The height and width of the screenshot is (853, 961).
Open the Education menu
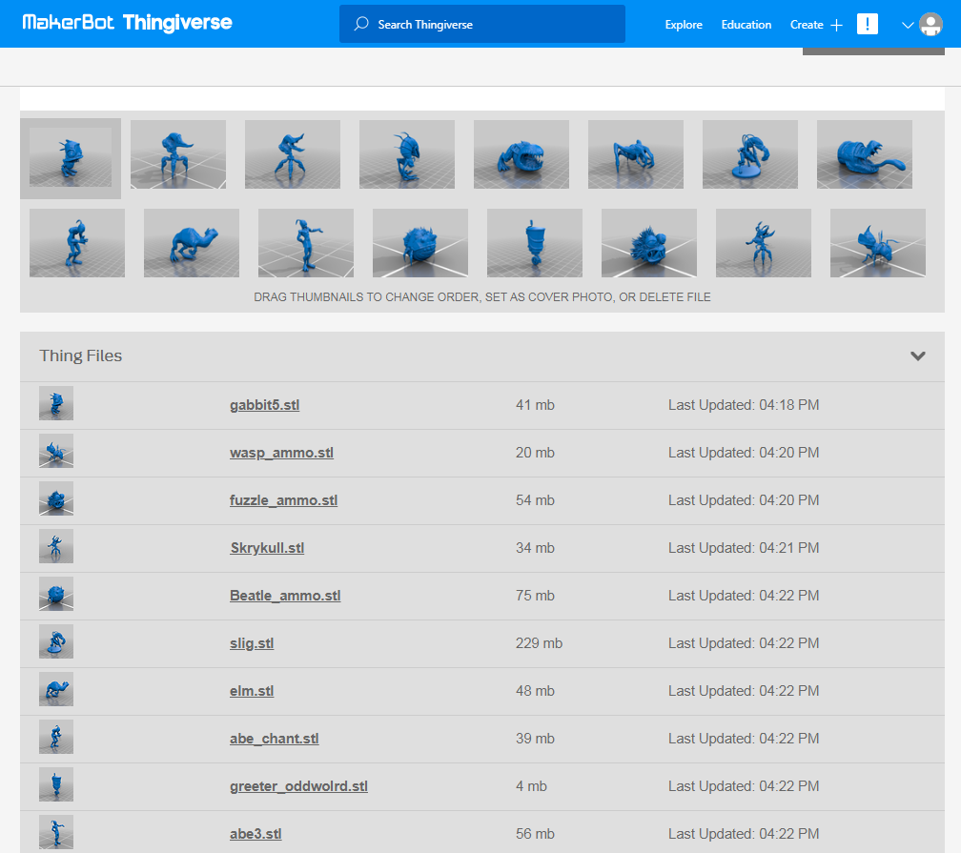[x=746, y=25]
